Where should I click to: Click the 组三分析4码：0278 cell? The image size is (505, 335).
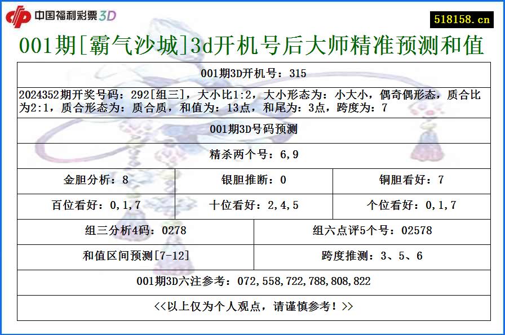click(134, 230)
